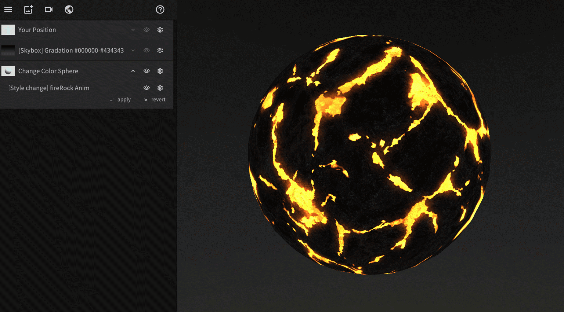The width and height of the screenshot is (564, 312).
Task: Apply the fireRock Anim style change
Action: [x=120, y=100]
